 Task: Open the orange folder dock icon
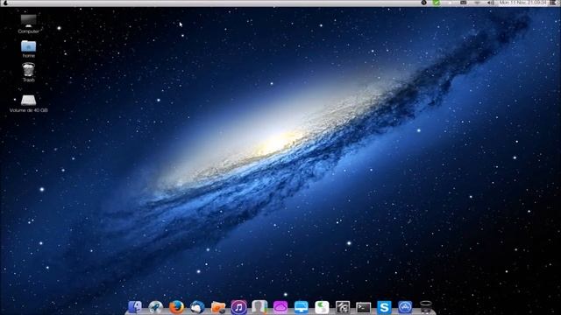pos(218,307)
